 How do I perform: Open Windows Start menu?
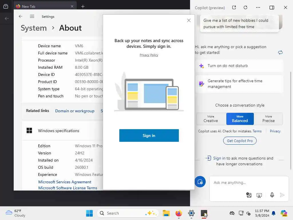pyautogui.click(x=89, y=213)
